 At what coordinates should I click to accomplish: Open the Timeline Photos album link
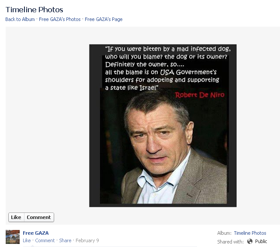click(x=250, y=233)
